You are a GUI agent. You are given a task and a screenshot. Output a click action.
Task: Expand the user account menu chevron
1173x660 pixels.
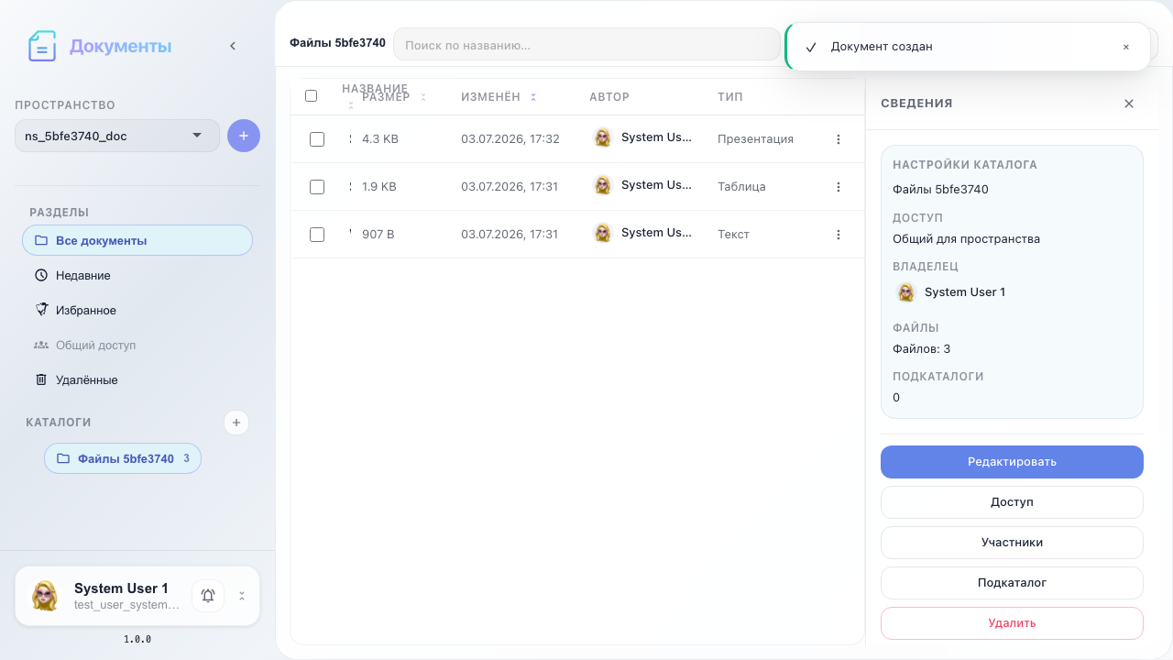coord(242,596)
